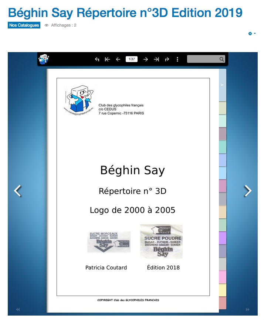This screenshot has height=320, width=264.
Task: Click the Club des glycophiles logo on the cover page
Action: pos(79,100)
